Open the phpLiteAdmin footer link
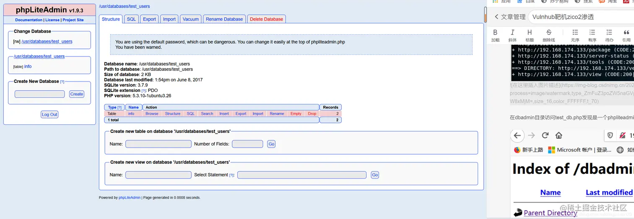Screen dimensions: 634x219 tap(130, 198)
